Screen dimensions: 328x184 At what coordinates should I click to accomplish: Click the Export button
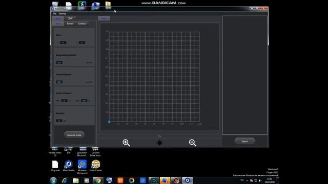point(244,141)
